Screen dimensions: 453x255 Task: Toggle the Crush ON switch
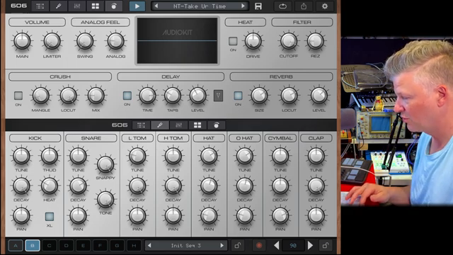coord(18,96)
